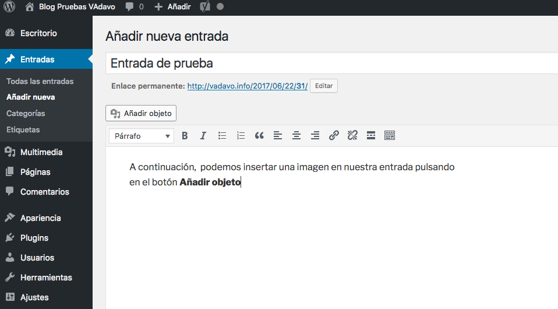Toggle bold formatting
The image size is (558, 309).
click(185, 136)
